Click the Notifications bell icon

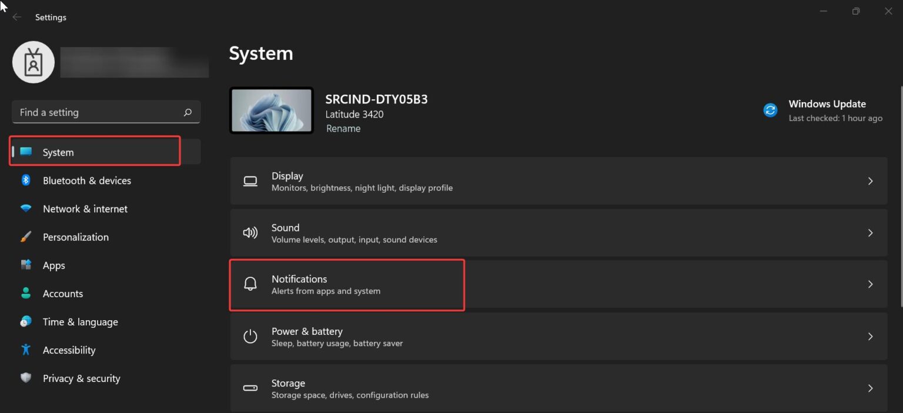250,284
